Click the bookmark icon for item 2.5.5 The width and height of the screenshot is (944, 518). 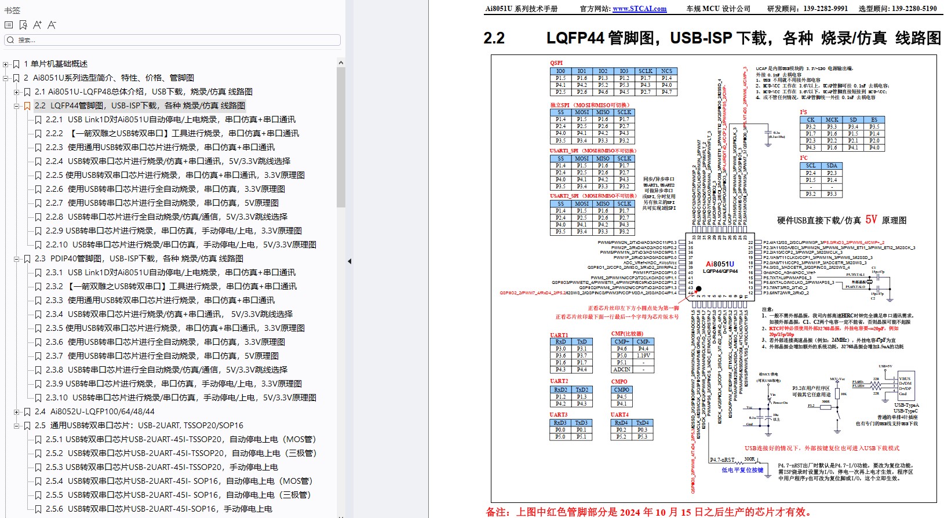[x=38, y=495]
